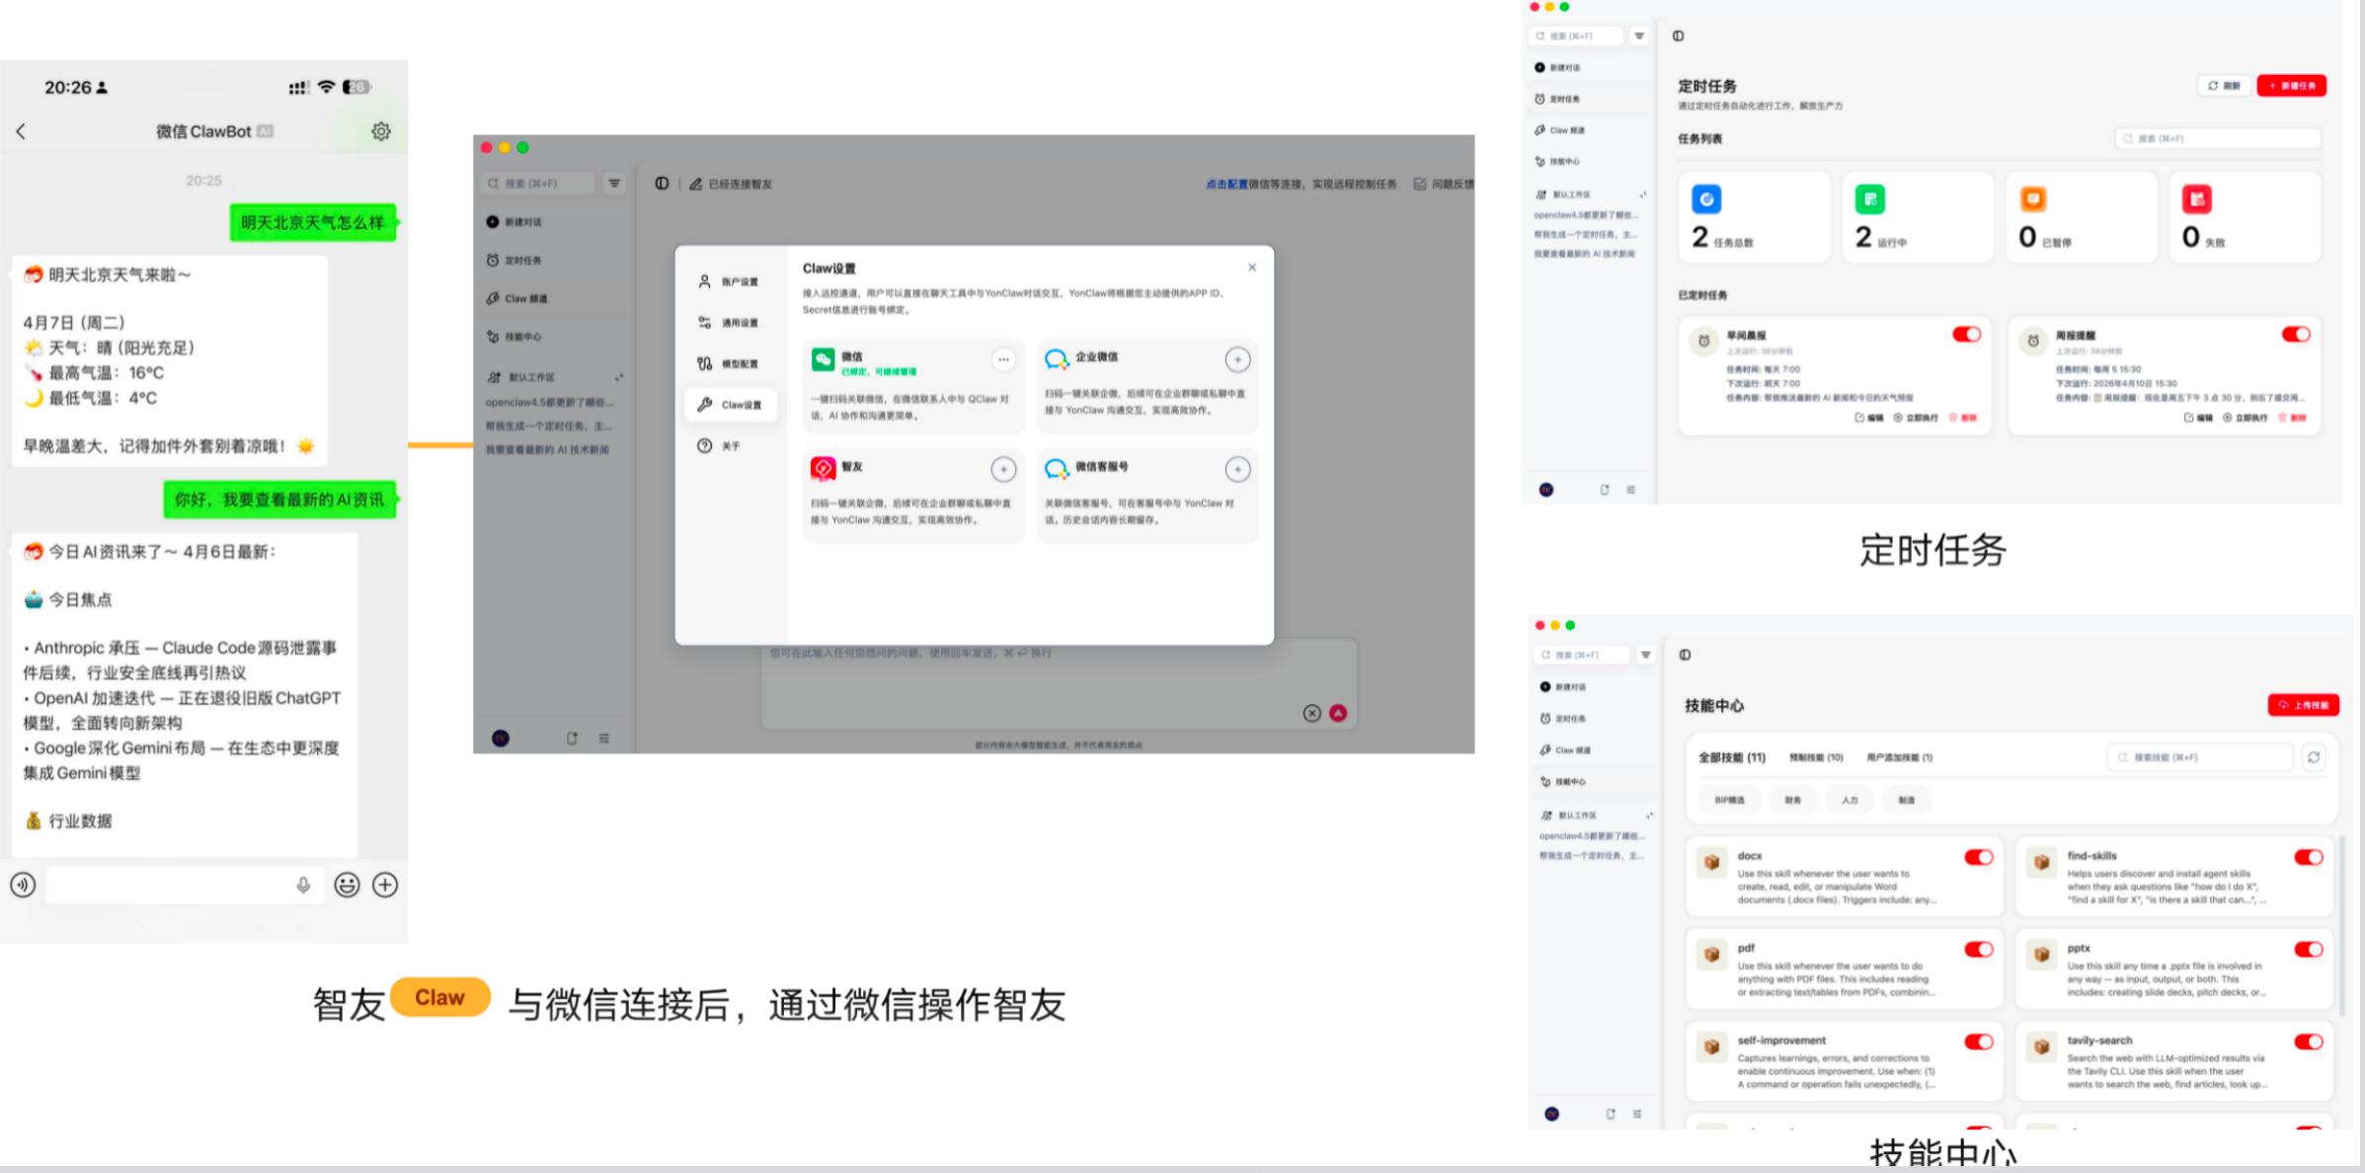Close the Claw设置 dialog
Screen dimensions: 2365x1173
click(1252, 268)
